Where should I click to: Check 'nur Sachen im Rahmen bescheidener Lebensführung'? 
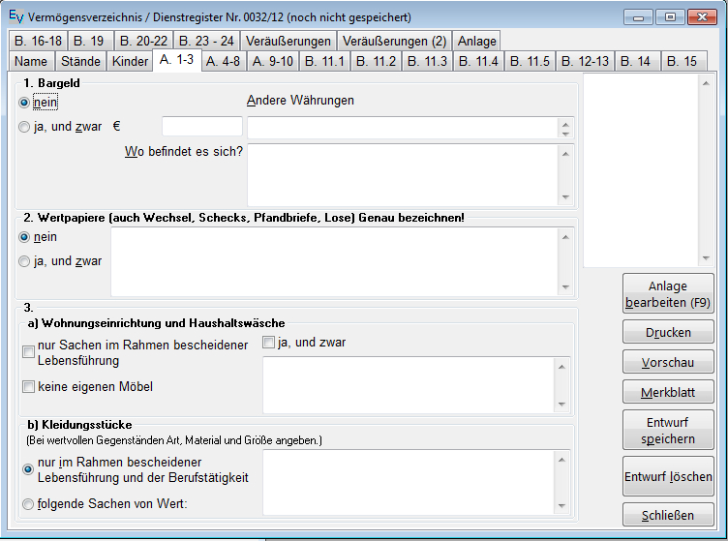pos(28,353)
